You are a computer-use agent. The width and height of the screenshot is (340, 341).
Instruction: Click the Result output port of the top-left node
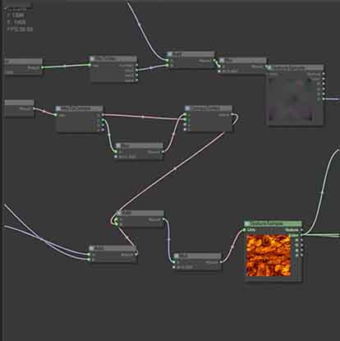42,67
